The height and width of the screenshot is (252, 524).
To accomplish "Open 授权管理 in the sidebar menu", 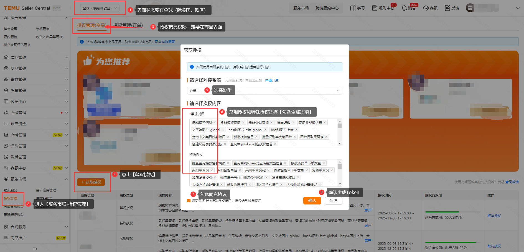I will pos(11,198).
